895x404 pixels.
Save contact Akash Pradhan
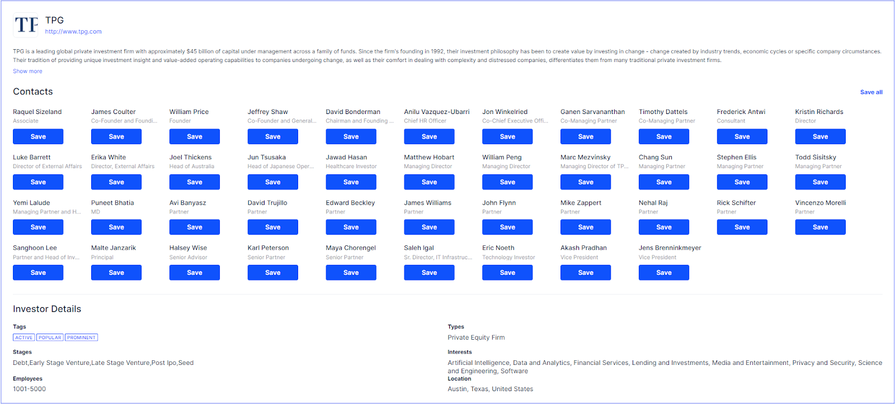coord(586,273)
